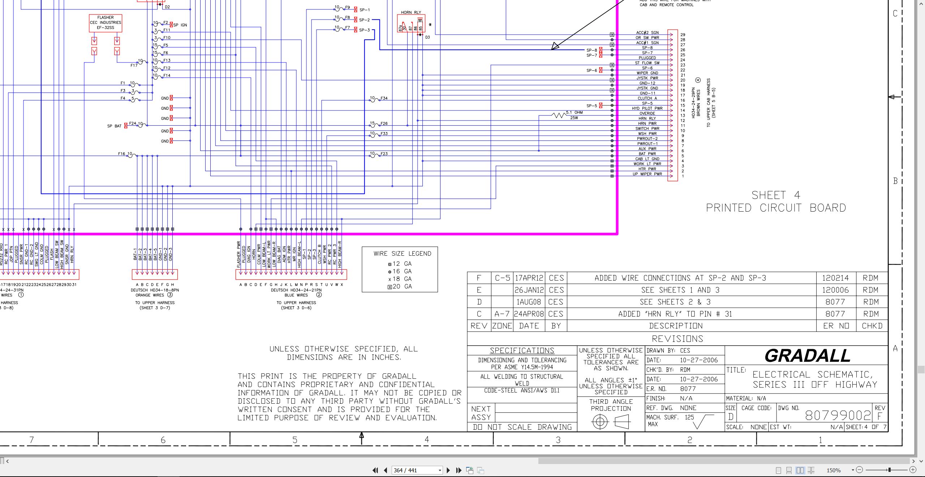Viewport: 925px width, 477px height.
Task: Click the 12 GA legend entry
Action: click(x=400, y=264)
